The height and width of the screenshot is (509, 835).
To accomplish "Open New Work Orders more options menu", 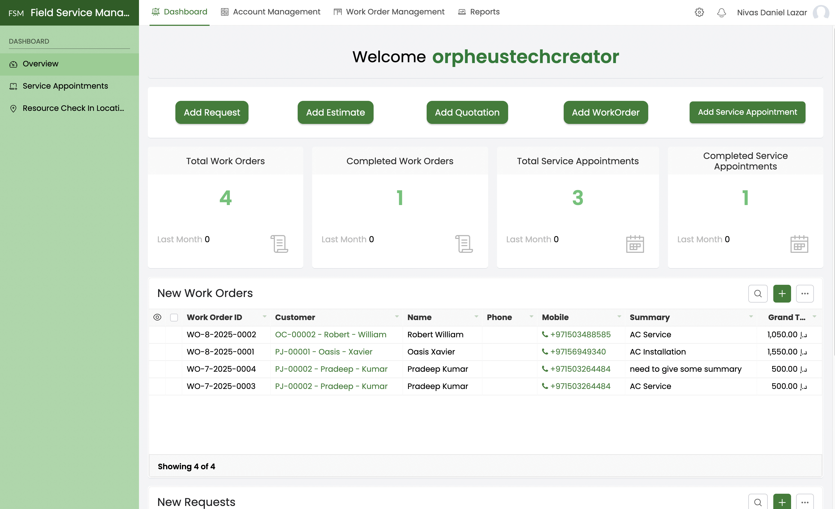I will [804, 294].
